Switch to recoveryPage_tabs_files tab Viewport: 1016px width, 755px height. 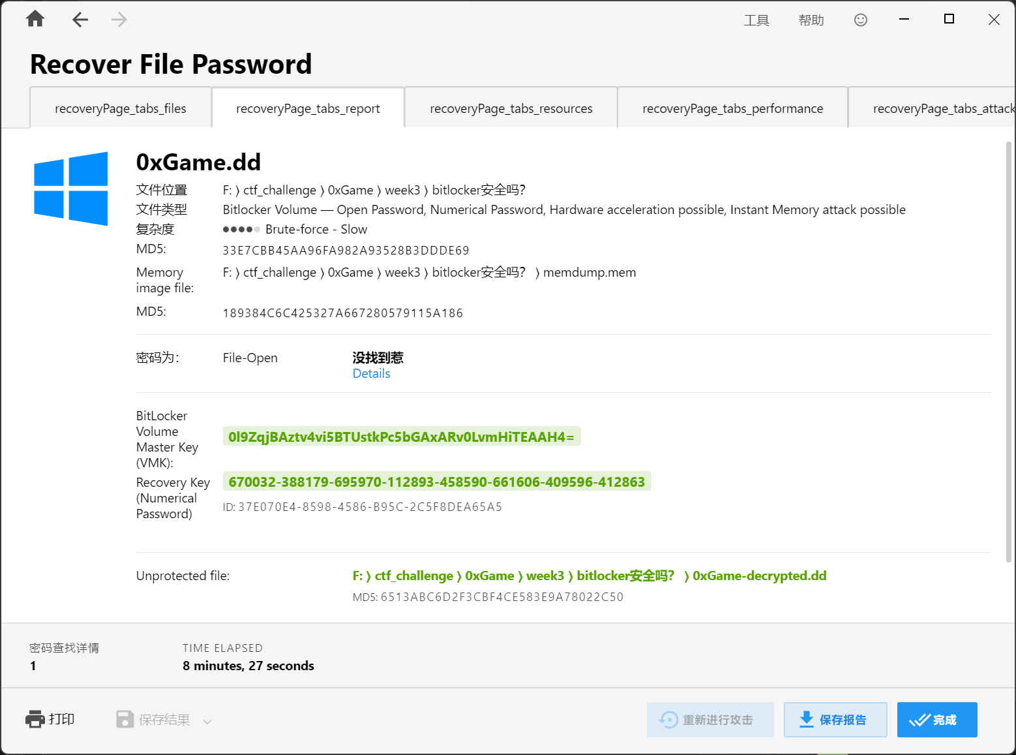(121, 108)
